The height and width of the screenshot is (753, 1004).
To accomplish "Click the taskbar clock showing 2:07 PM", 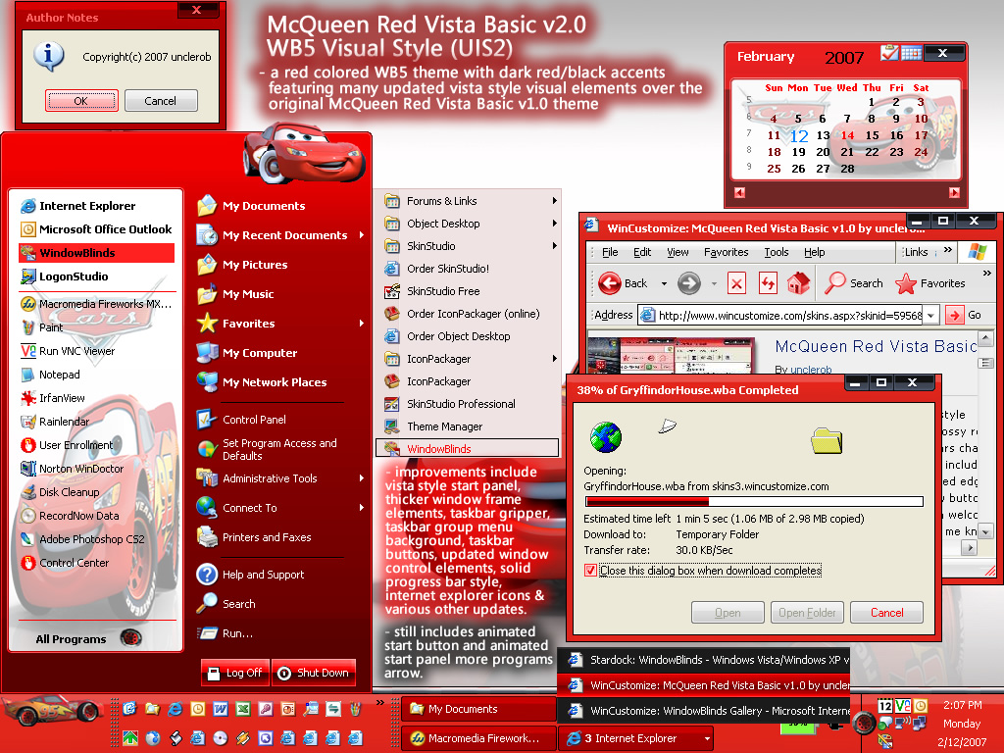I will coord(962,705).
